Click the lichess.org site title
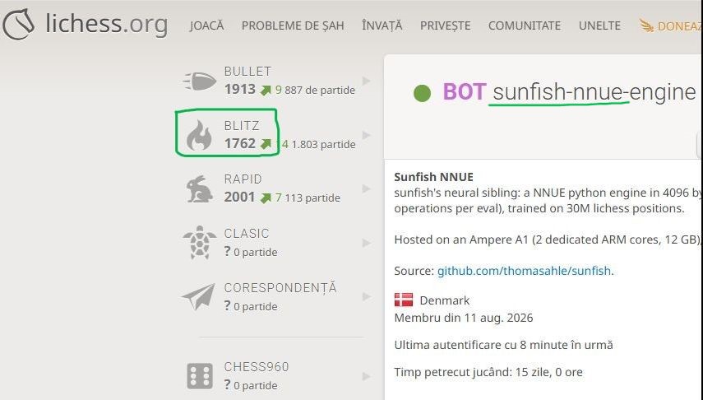 coord(107,24)
